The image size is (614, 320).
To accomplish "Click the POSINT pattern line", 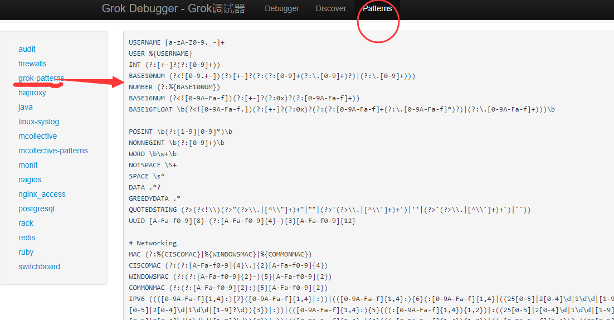I will tap(181, 132).
